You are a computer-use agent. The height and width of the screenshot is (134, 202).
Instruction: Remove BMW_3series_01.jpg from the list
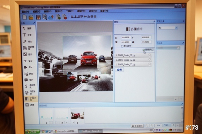(x=149, y=55)
